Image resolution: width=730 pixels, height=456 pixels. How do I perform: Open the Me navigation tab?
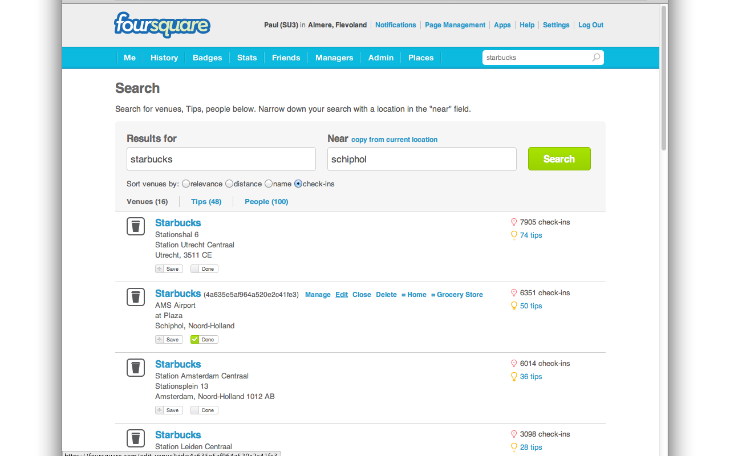point(130,58)
